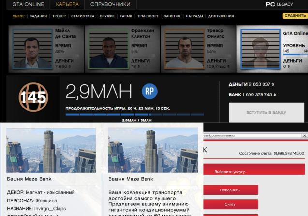Click the rank 145 globe emblem
The width and height of the screenshot is (308, 216).
33,97
